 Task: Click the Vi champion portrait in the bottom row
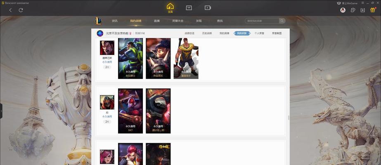(107, 156)
